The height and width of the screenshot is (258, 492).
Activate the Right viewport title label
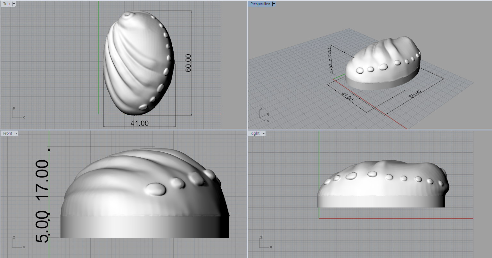pyautogui.click(x=255, y=133)
